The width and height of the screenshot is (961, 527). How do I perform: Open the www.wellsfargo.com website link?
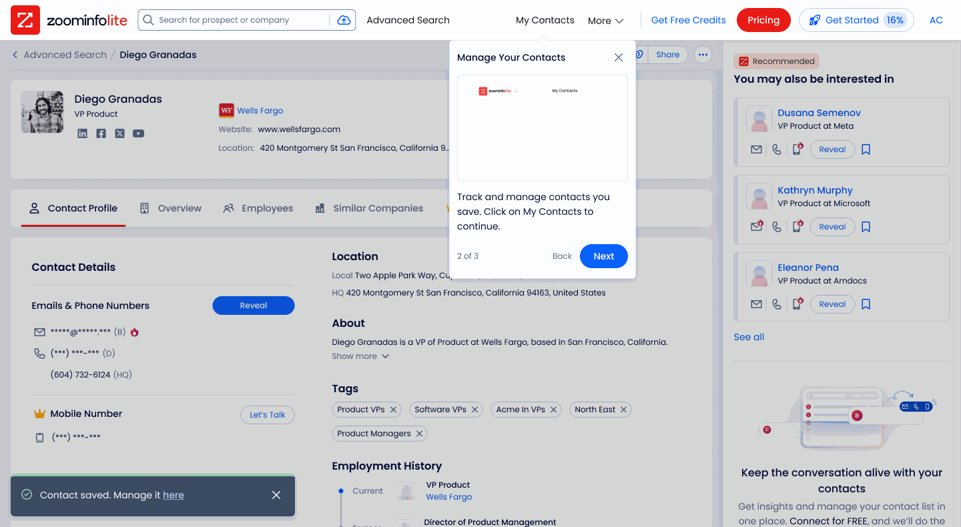tap(299, 129)
